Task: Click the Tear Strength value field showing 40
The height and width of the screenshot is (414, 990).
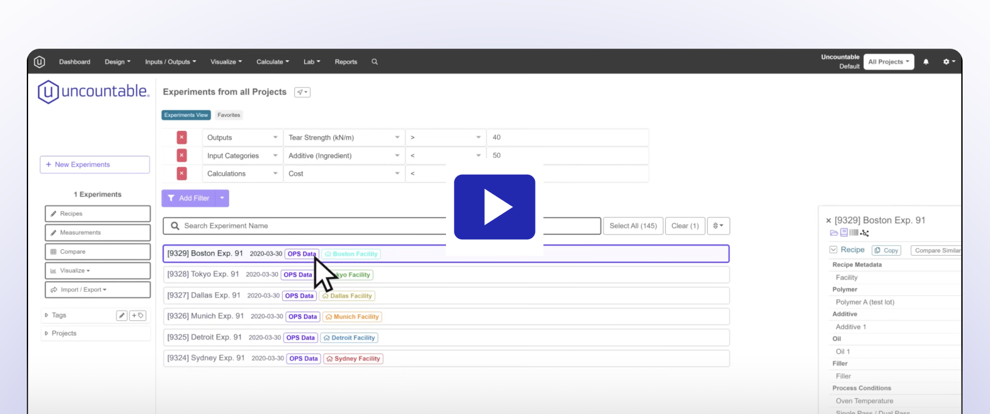Action: (x=568, y=138)
